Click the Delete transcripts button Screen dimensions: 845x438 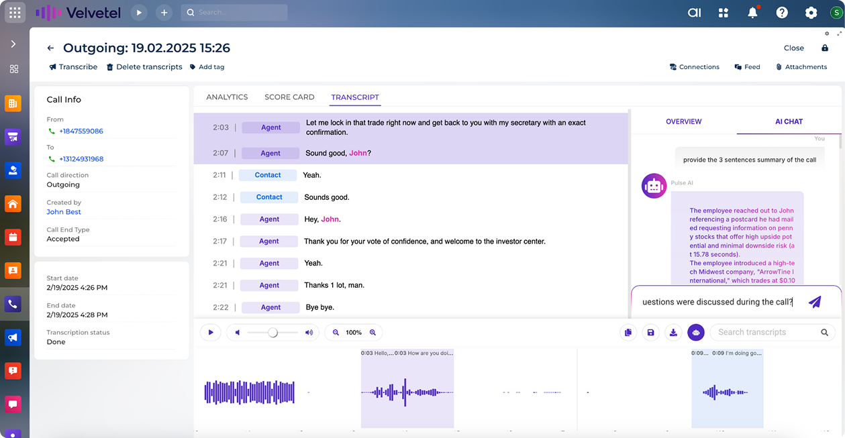point(144,67)
